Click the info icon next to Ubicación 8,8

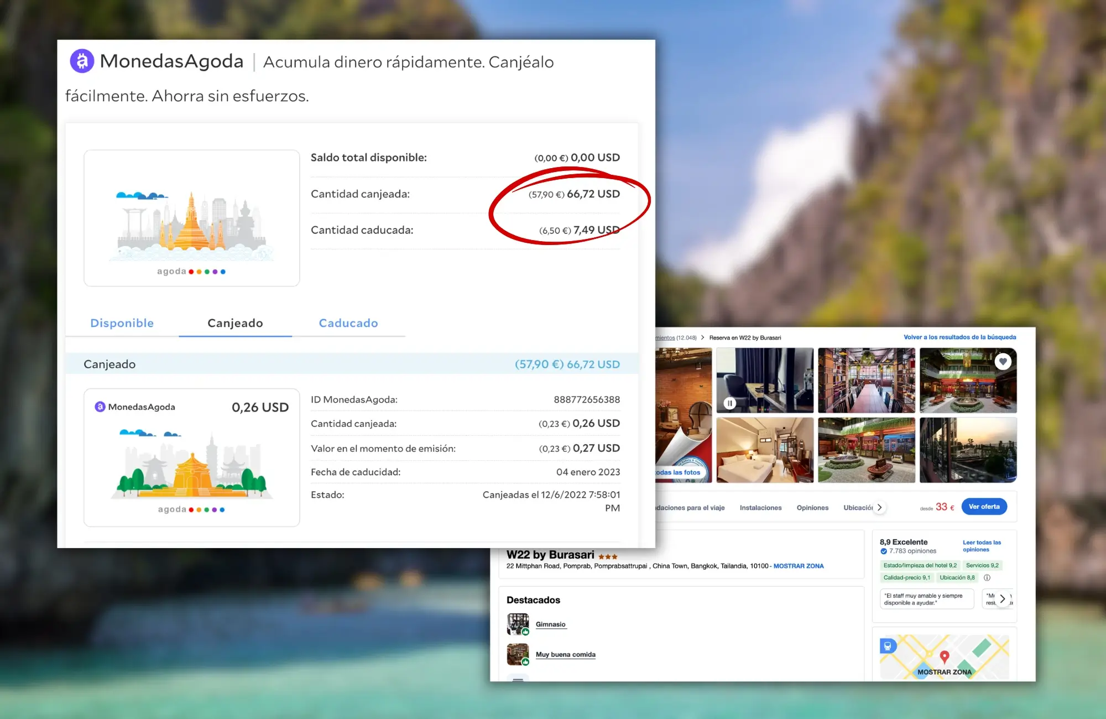(x=987, y=577)
